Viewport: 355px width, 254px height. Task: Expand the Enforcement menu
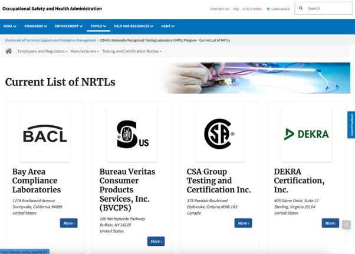pyautogui.click(x=69, y=26)
